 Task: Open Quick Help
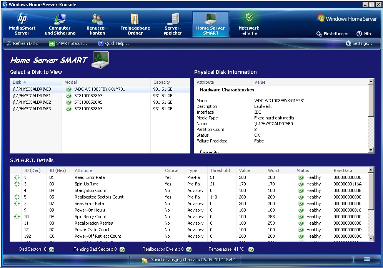[x=113, y=43]
